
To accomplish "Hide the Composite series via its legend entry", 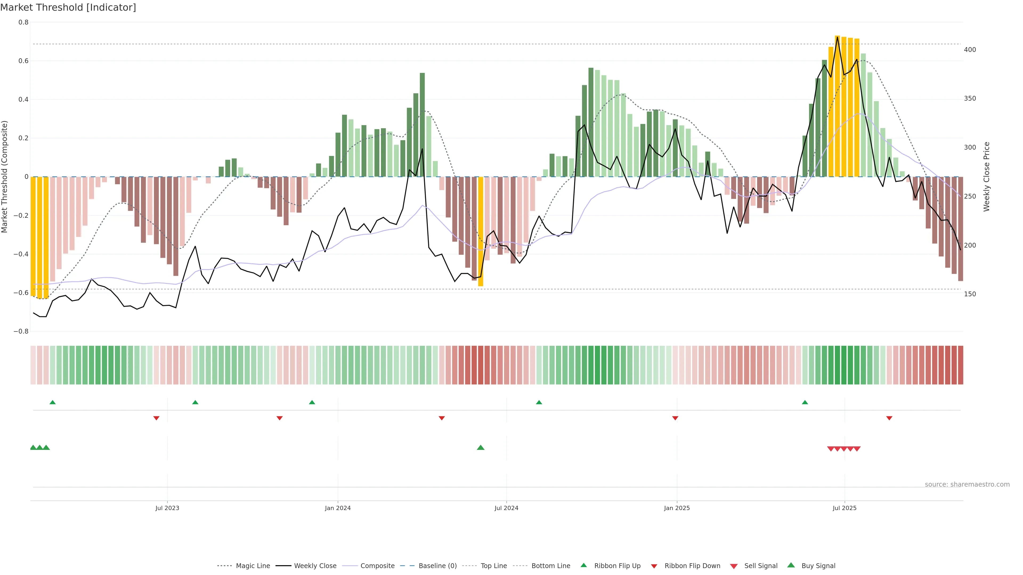I will click(377, 566).
